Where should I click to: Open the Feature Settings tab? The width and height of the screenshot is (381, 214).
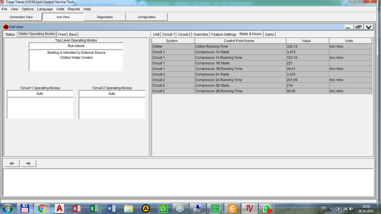coord(224,34)
